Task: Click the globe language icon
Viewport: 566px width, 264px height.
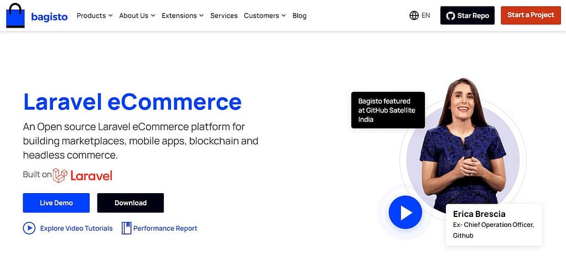Action: (x=414, y=15)
